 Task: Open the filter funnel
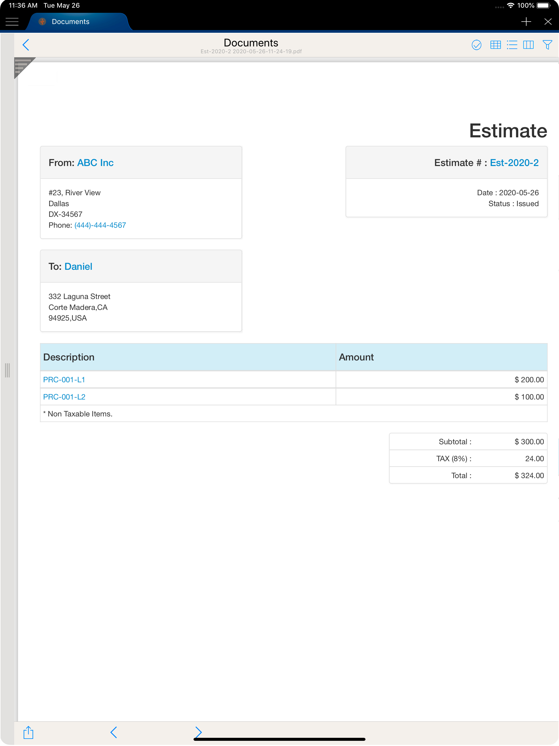pyautogui.click(x=547, y=45)
